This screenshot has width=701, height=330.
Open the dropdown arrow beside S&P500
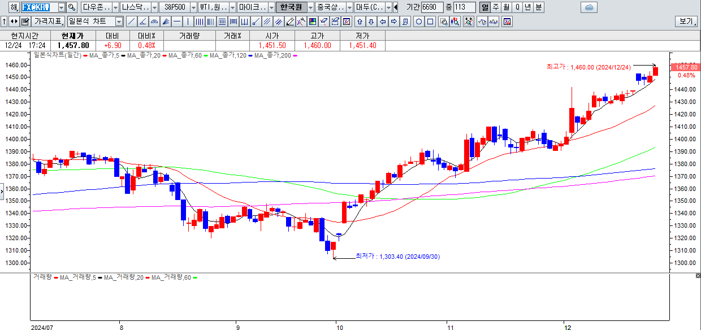[x=193, y=7]
